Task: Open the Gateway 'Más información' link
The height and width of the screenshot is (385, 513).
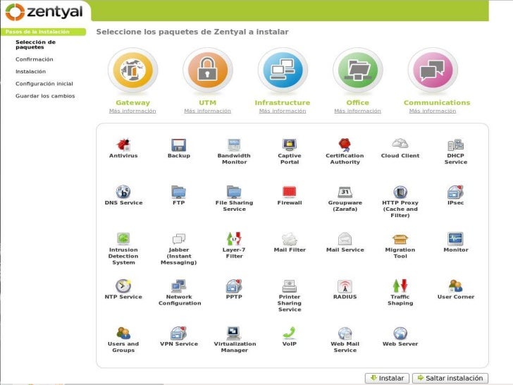Action: pyautogui.click(x=132, y=111)
